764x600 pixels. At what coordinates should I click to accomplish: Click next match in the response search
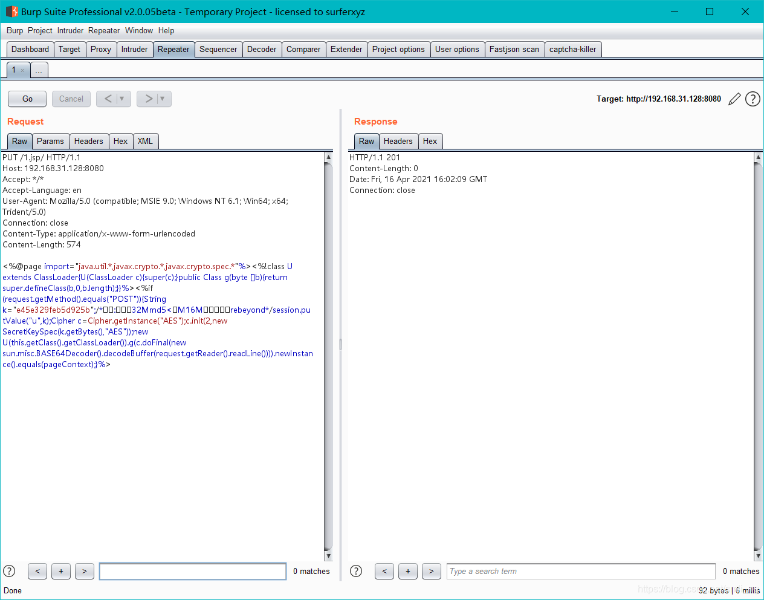(432, 571)
